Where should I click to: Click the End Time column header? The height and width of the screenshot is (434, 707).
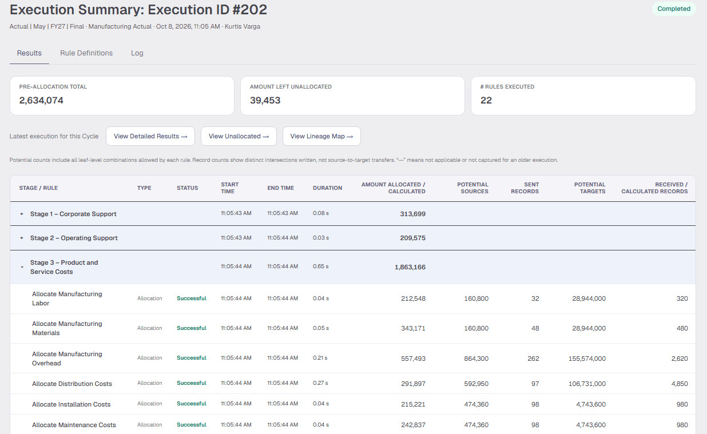click(x=280, y=188)
